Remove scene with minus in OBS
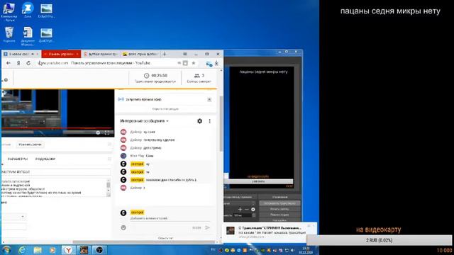This screenshot has width=454, height=255. pos(247,210)
